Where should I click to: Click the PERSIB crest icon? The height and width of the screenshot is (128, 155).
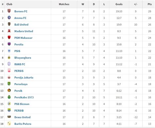pyautogui.click(x=9, y=110)
